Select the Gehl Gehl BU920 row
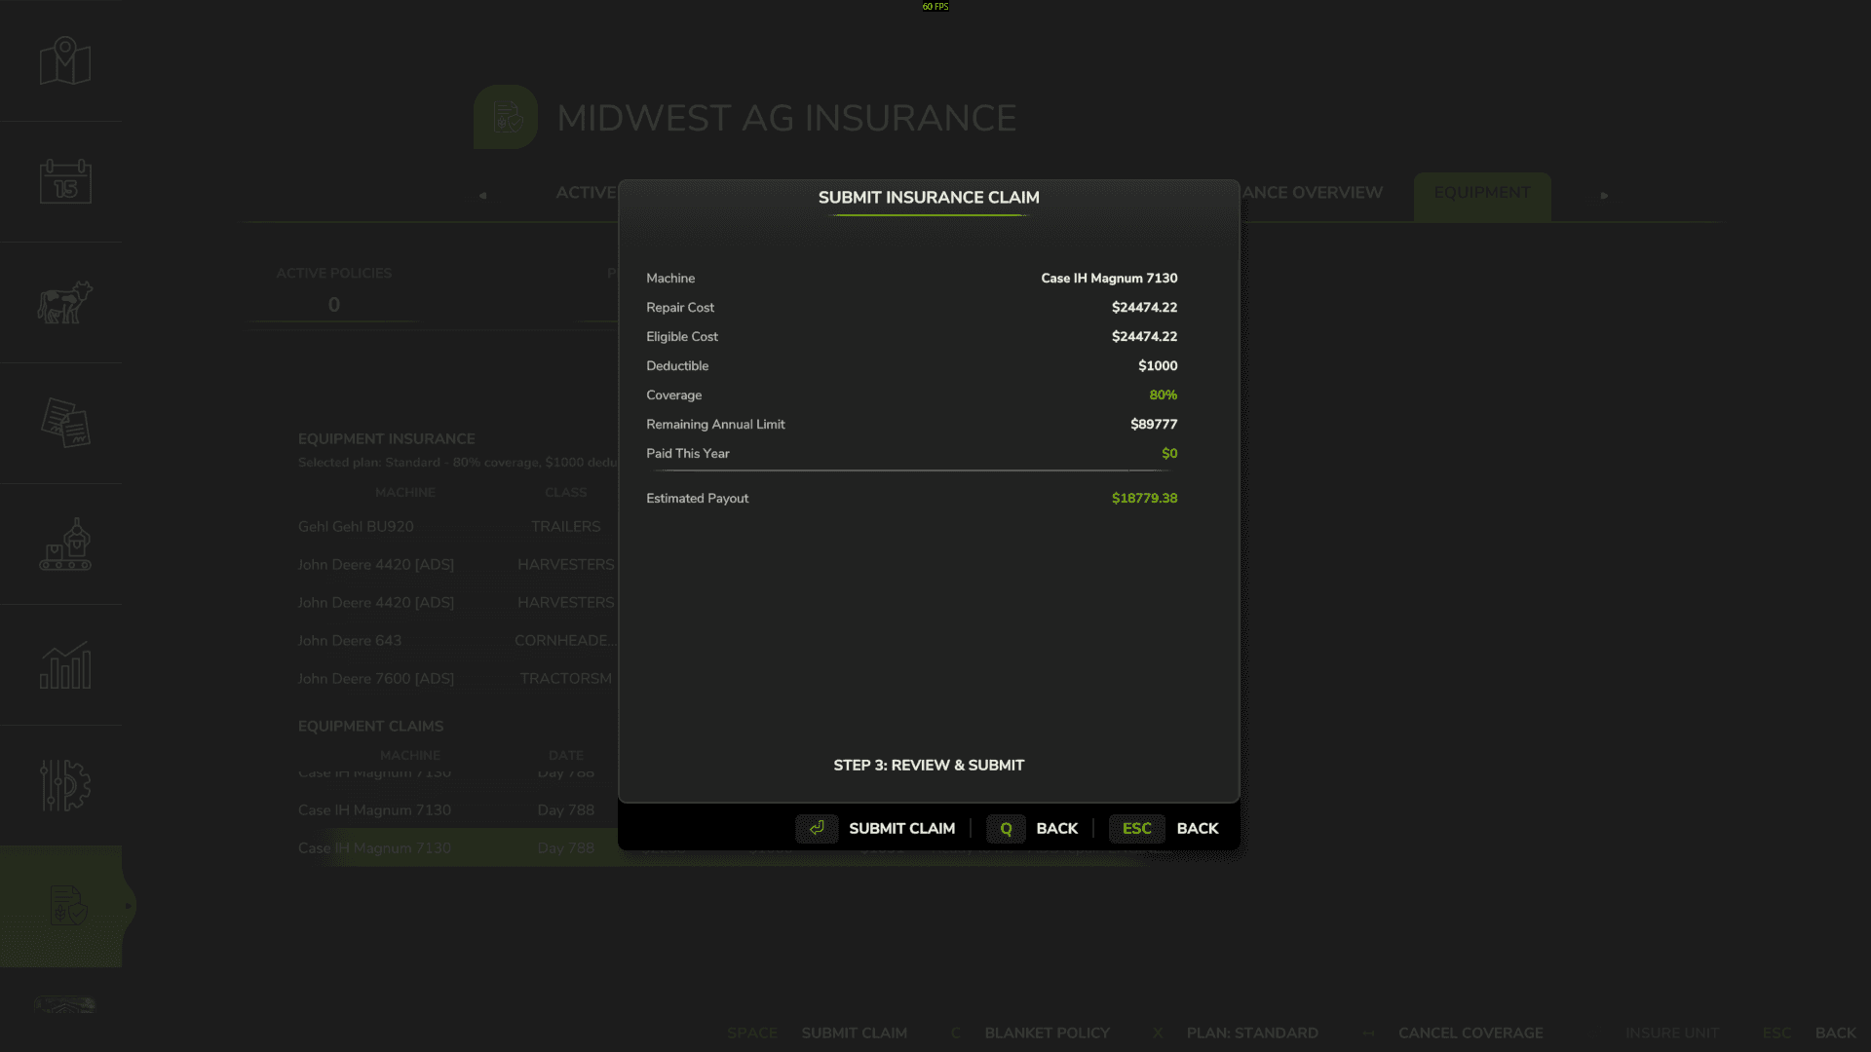 point(458,526)
